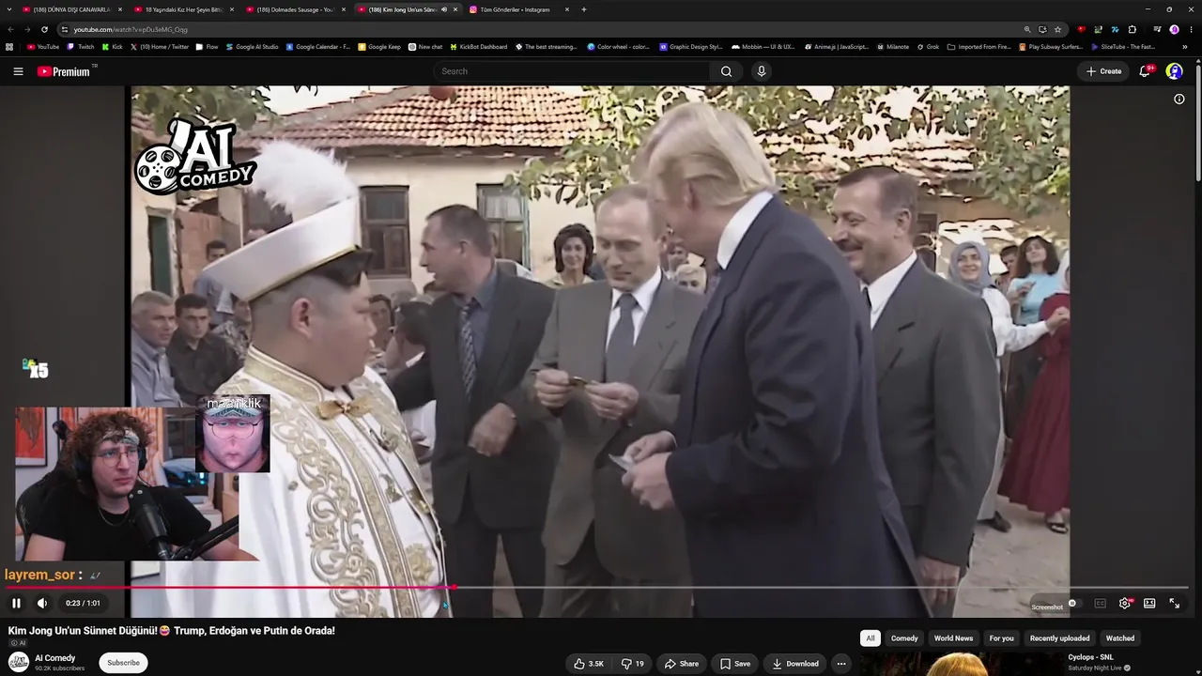Open Milanote bookmark

892,47
